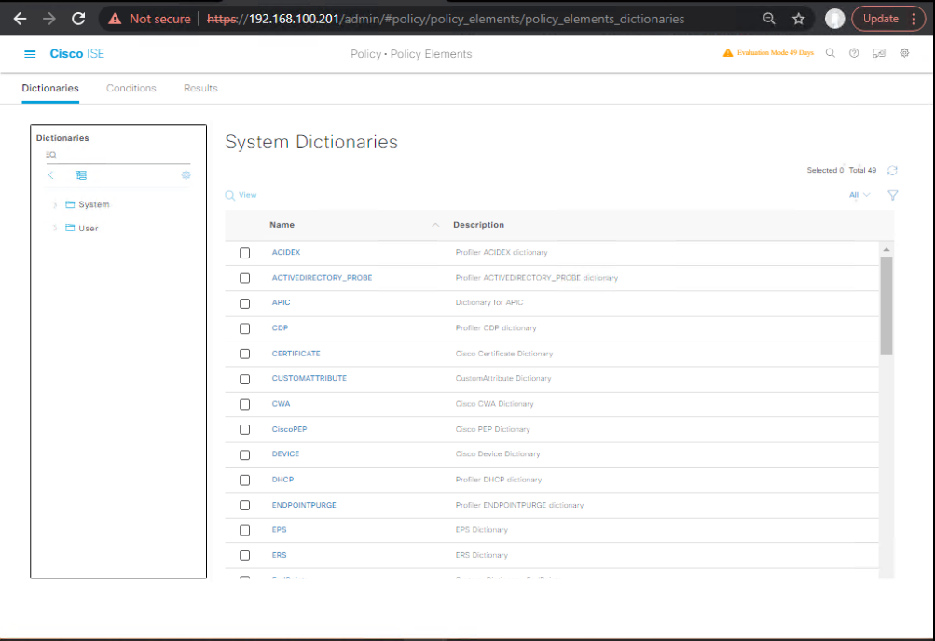This screenshot has height=641, width=935.
Task: Click the tree view icon in Dictionaries panel
Action: coord(81,174)
